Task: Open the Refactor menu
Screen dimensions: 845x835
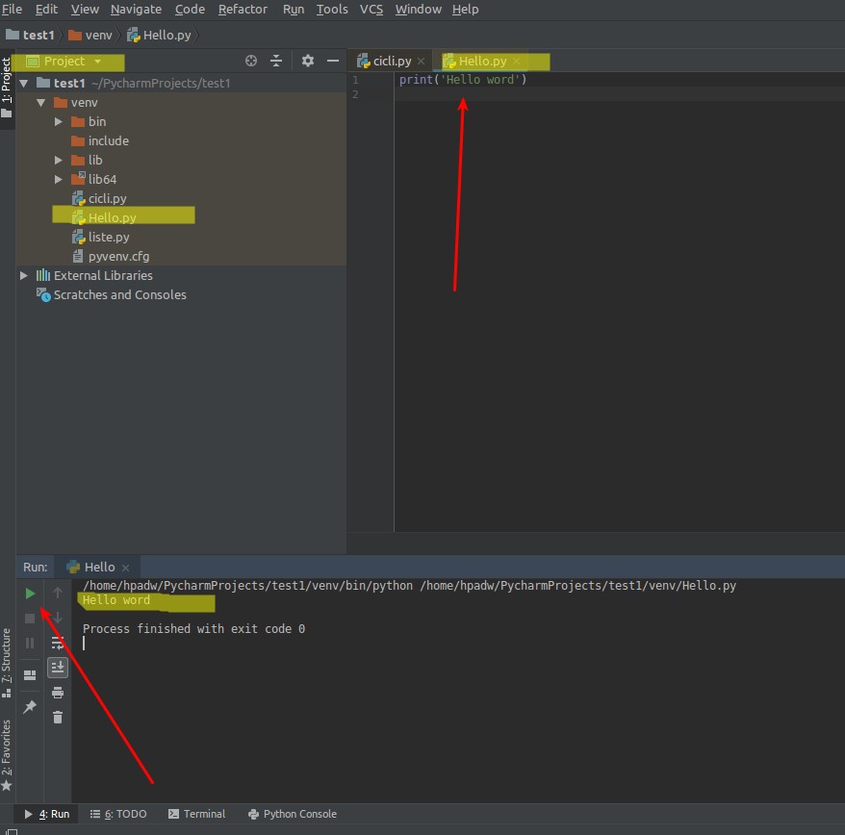Action: point(243,9)
